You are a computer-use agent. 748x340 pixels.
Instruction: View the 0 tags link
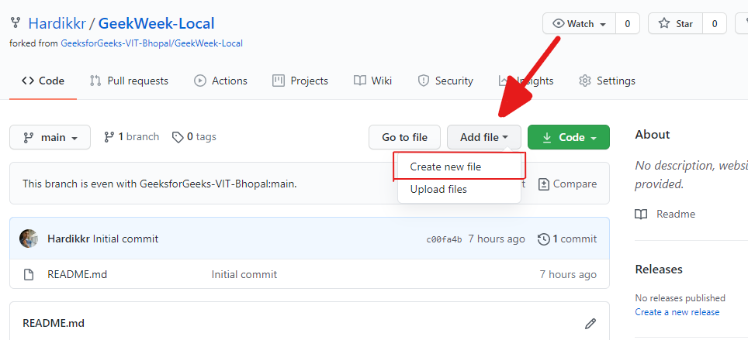point(194,137)
